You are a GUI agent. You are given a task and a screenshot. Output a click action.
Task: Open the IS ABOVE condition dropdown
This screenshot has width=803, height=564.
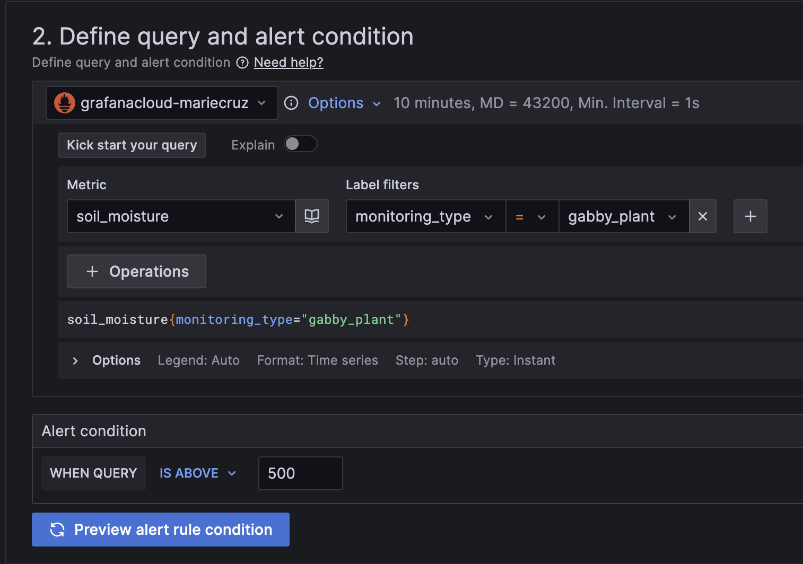197,473
